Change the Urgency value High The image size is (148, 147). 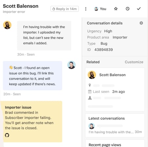[x=108, y=31]
